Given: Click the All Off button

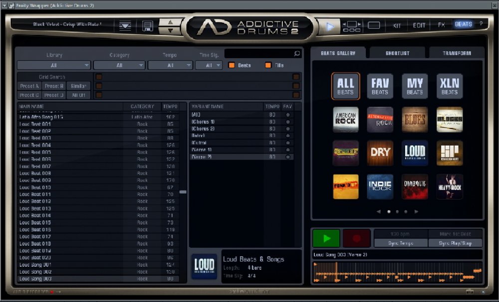Looking at the screenshot, I should (79, 95).
